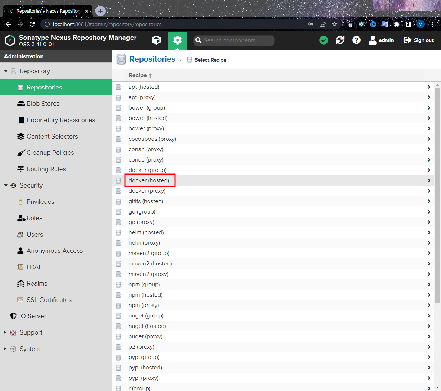Image resolution: width=441 pixels, height=391 pixels.
Task: Expand the Support tree section
Action: 5,332
